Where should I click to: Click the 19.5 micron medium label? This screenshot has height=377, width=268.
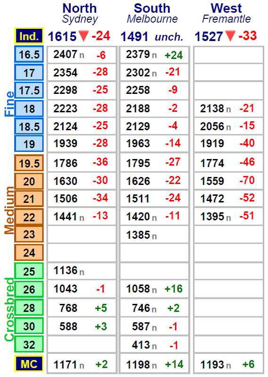coord(29,163)
